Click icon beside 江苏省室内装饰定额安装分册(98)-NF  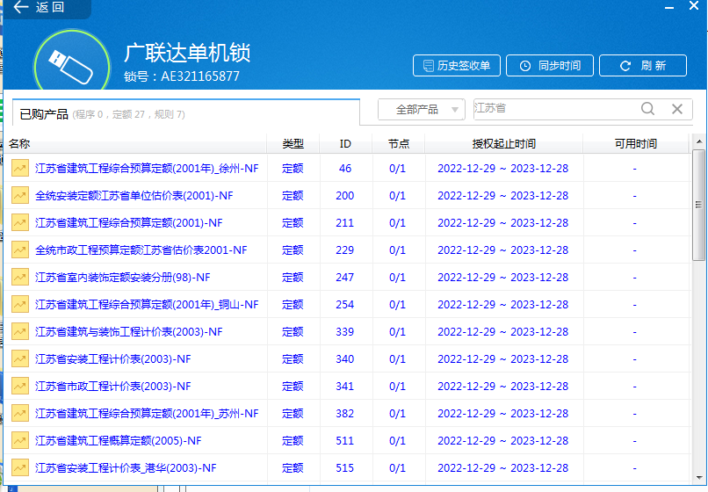pos(20,277)
